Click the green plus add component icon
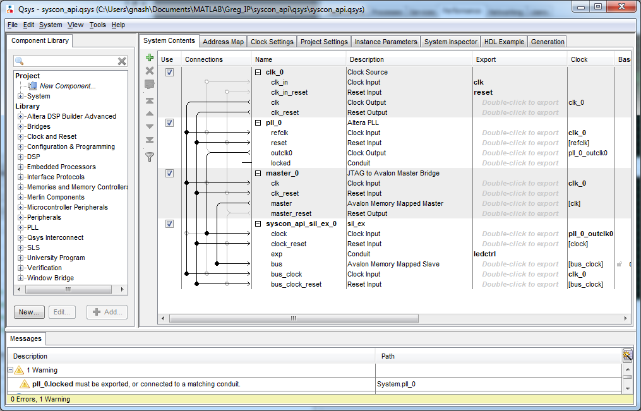 point(150,58)
